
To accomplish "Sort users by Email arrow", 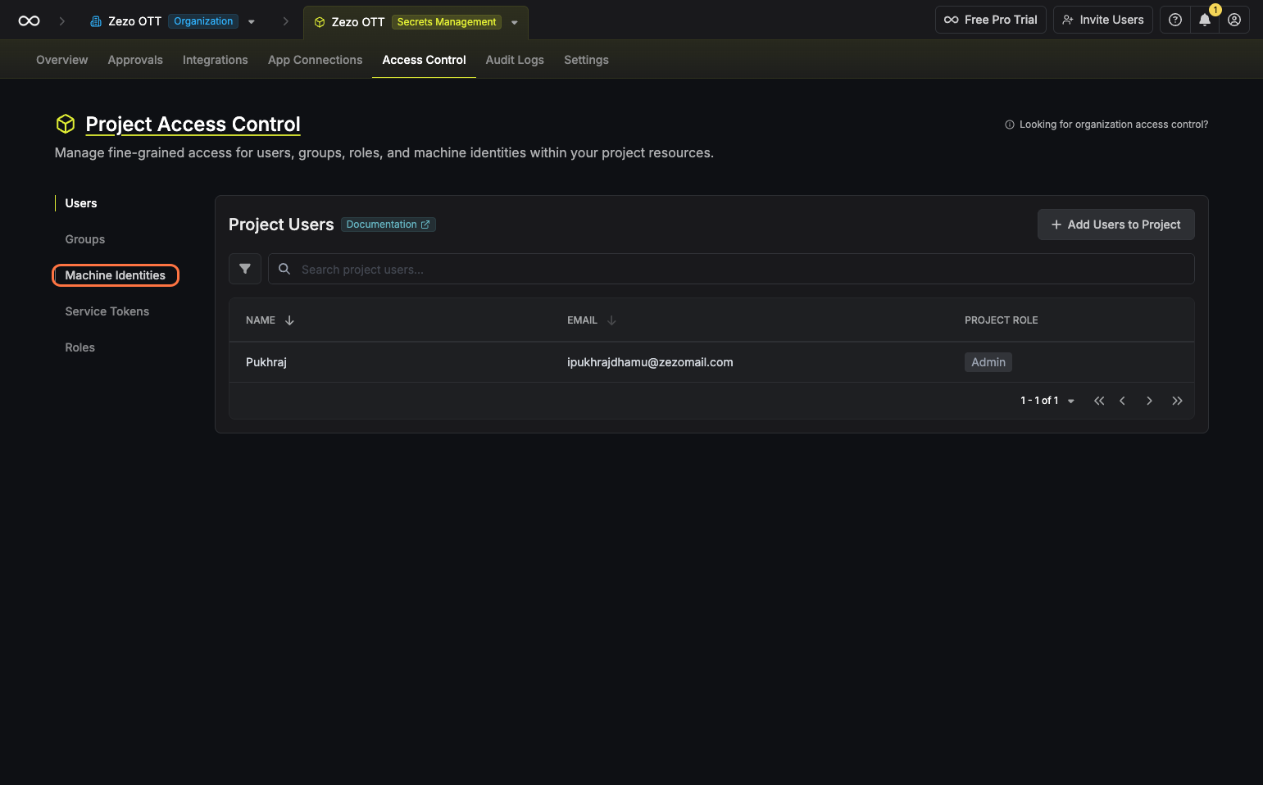I will 611,320.
